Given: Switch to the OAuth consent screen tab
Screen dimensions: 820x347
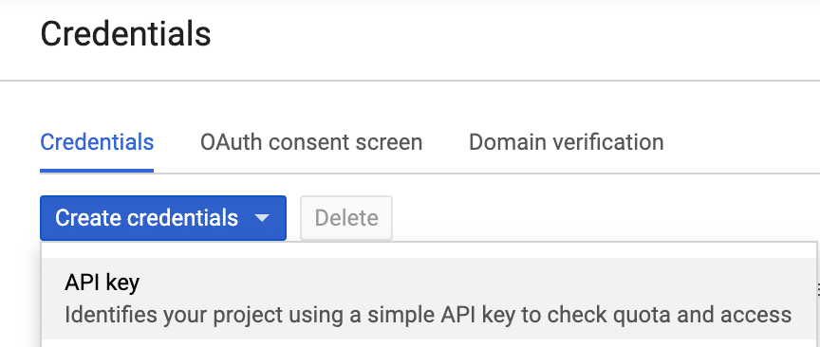Looking at the screenshot, I should [311, 142].
